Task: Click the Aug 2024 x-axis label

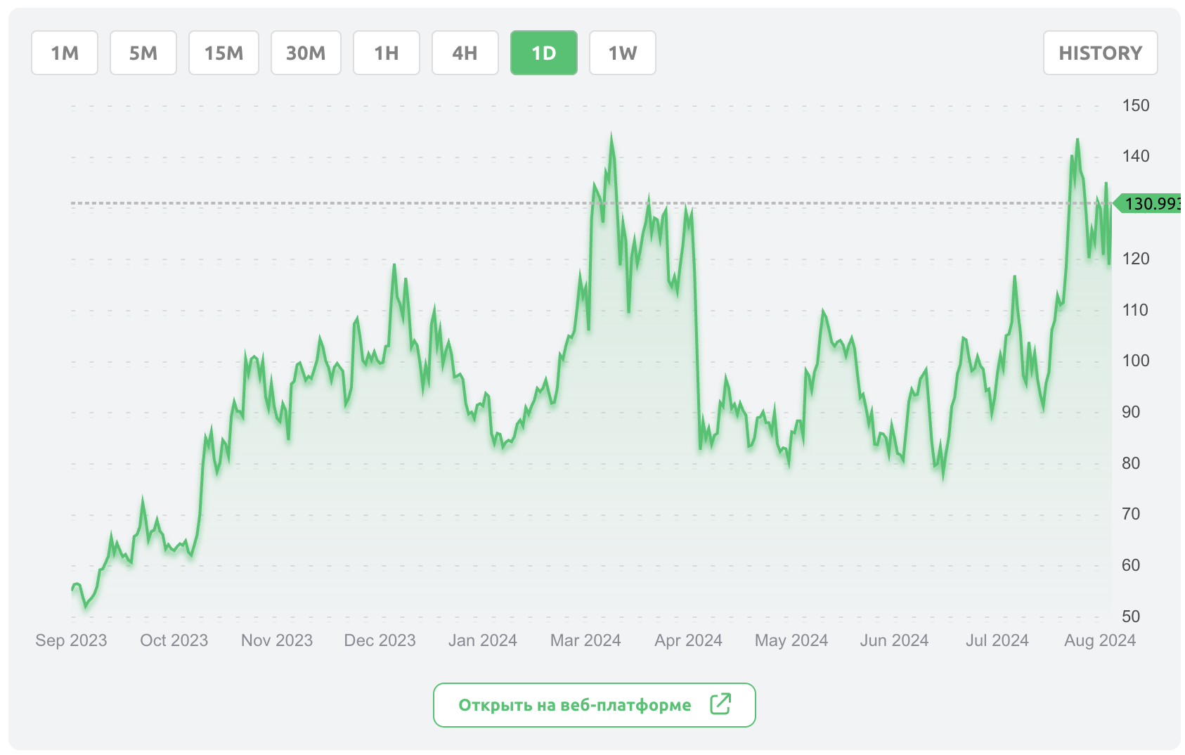Action: (1100, 640)
